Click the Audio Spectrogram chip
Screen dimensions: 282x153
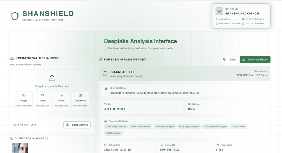pyautogui.click(x=189, y=126)
